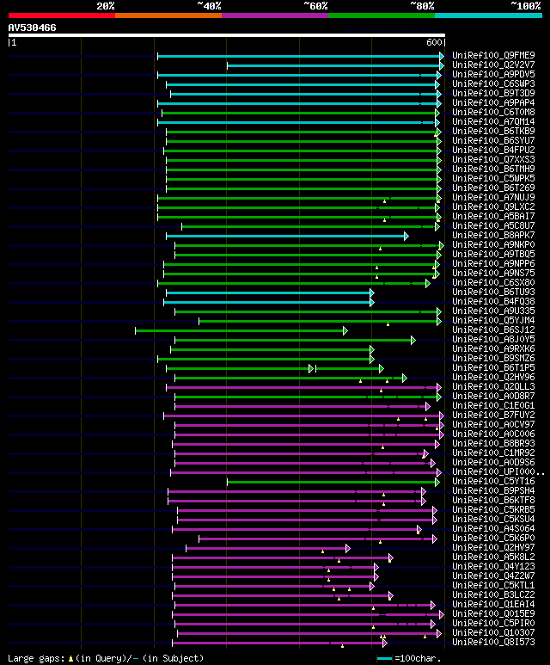Click the UniRef100_B6T1P5 label

point(493,367)
